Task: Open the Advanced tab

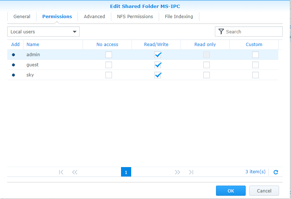Action: tap(95, 17)
